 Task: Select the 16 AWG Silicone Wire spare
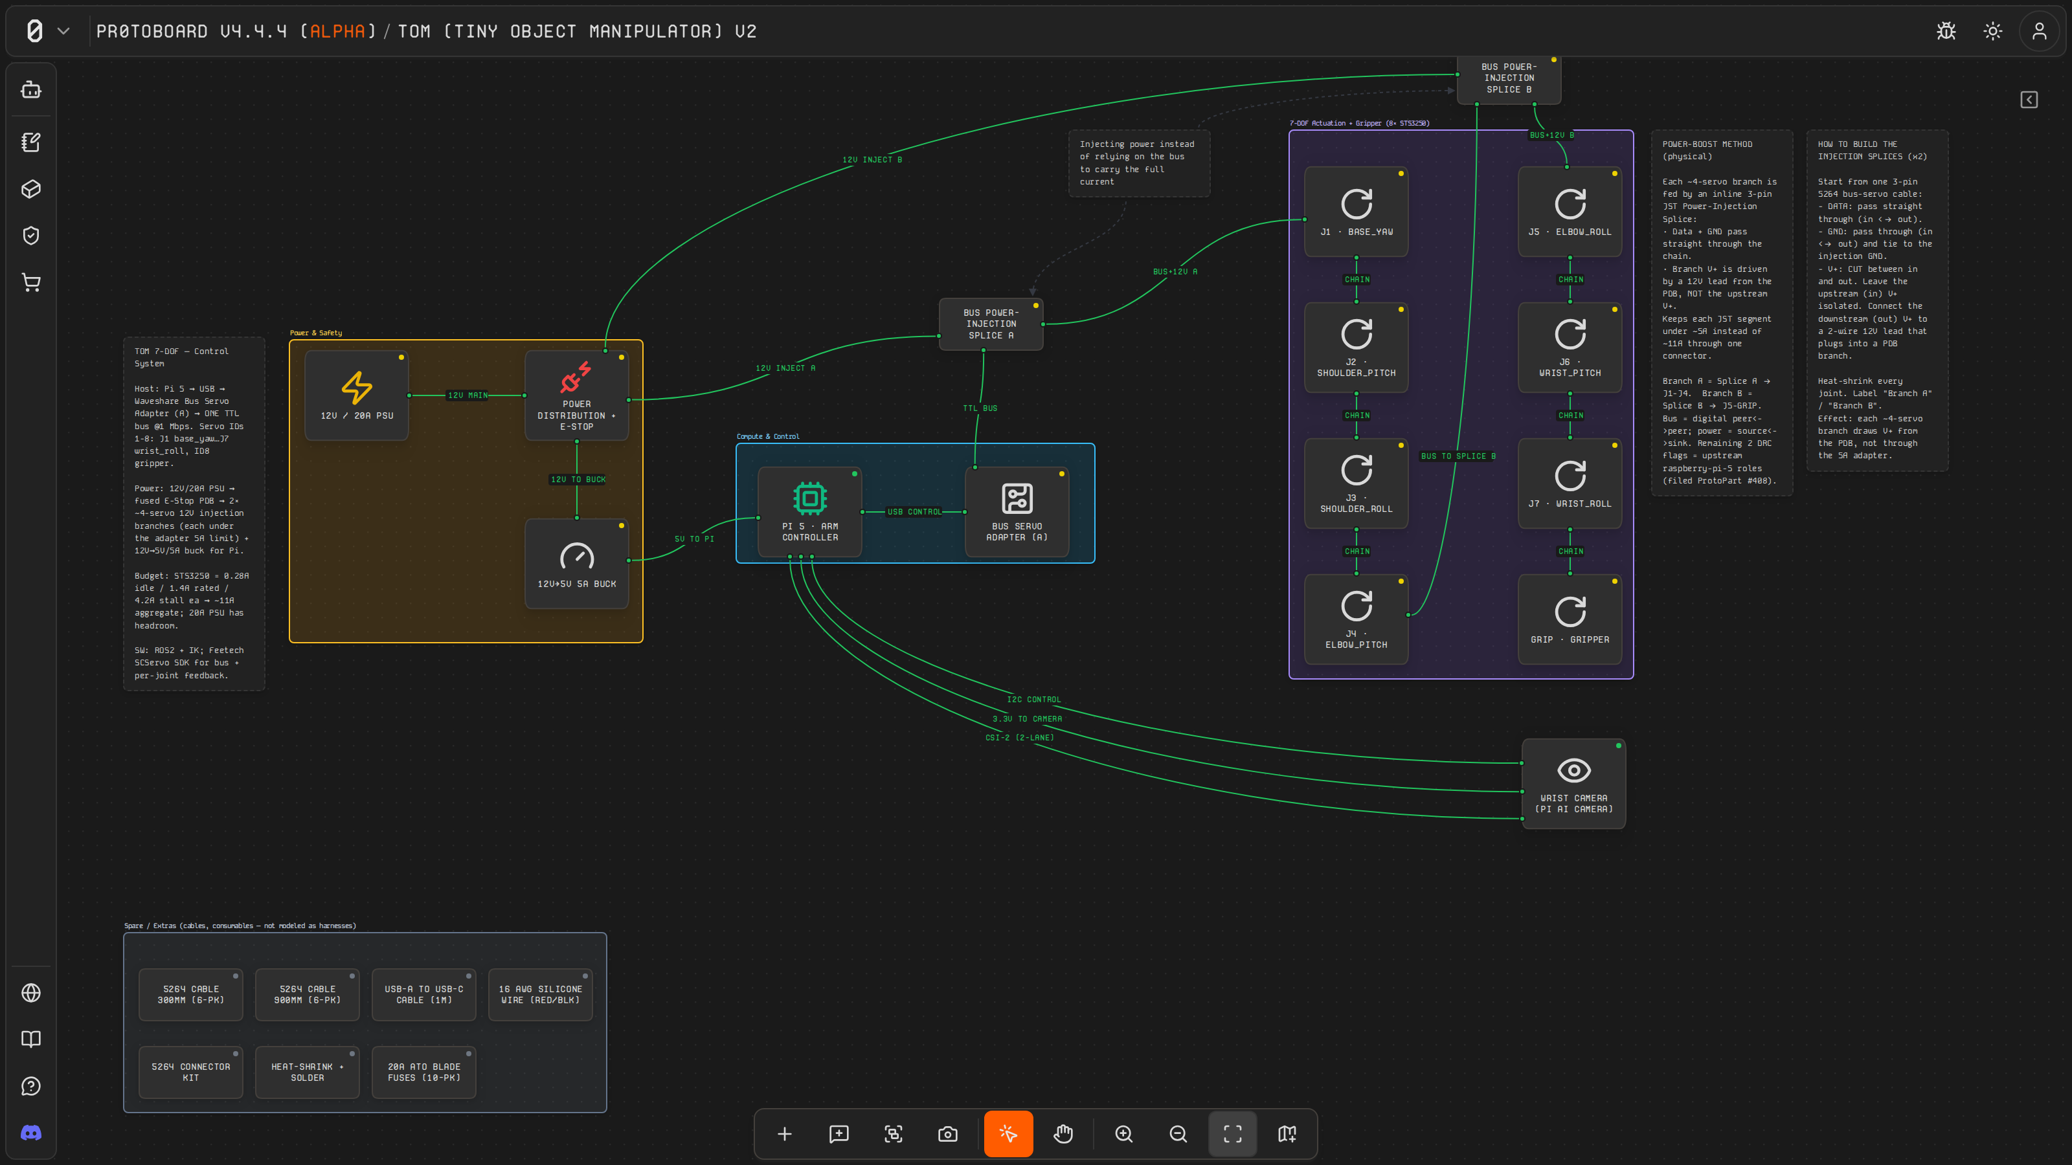click(541, 995)
